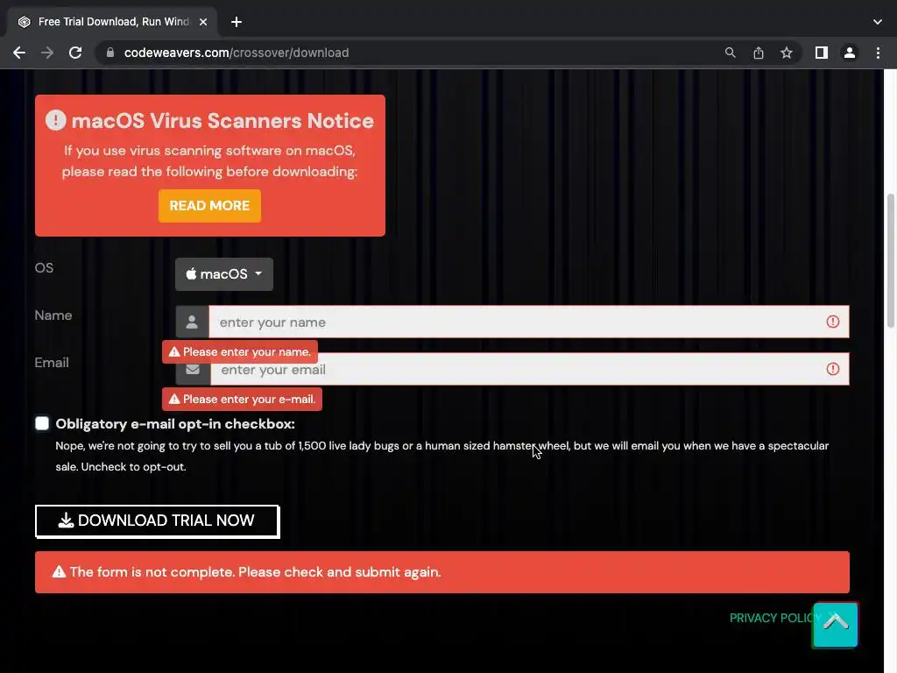Click the 'Obligatory e-mail opt-in checkbox:' label

tap(175, 424)
